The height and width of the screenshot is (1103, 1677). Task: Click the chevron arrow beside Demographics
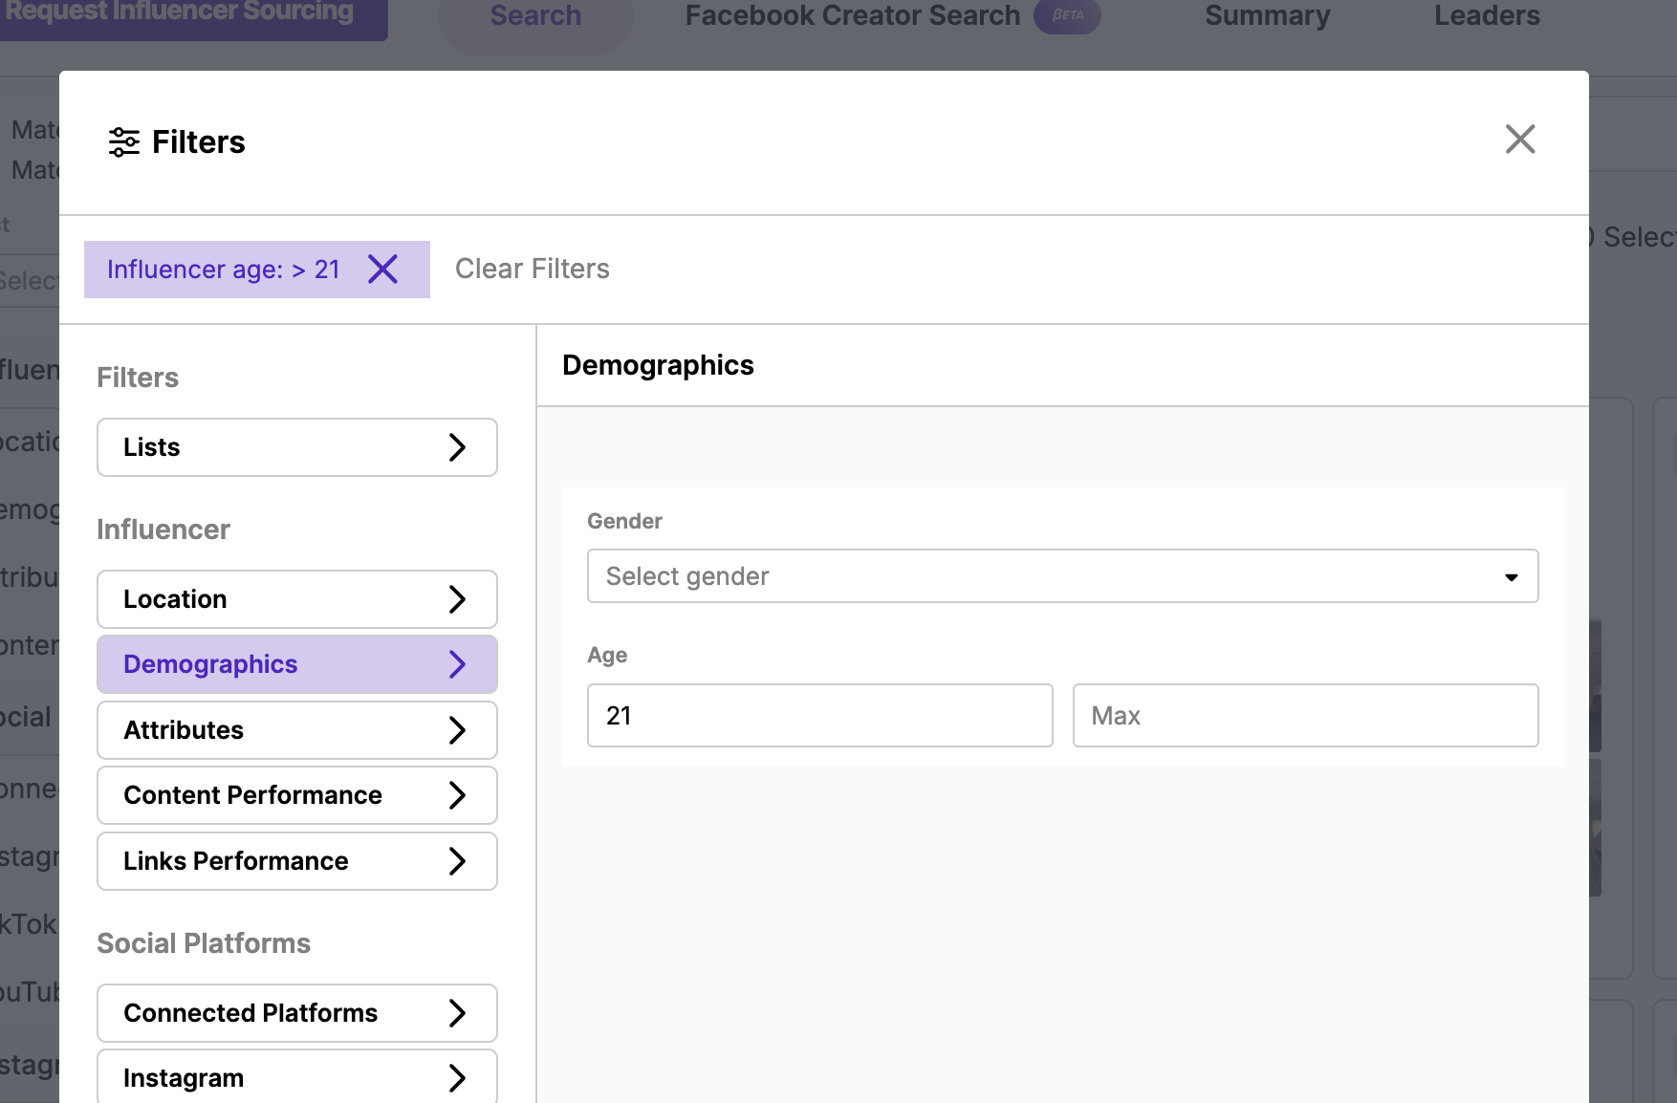[457, 664]
